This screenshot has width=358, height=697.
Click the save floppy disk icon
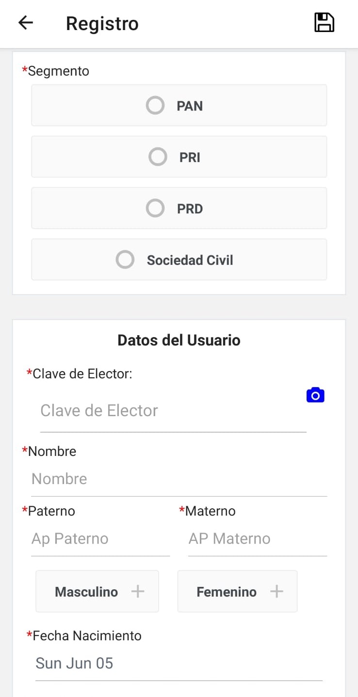324,23
